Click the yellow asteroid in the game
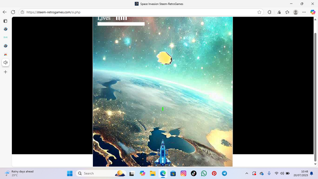Screen dimensions: 318x179 pyautogui.click(x=164, y=58)
